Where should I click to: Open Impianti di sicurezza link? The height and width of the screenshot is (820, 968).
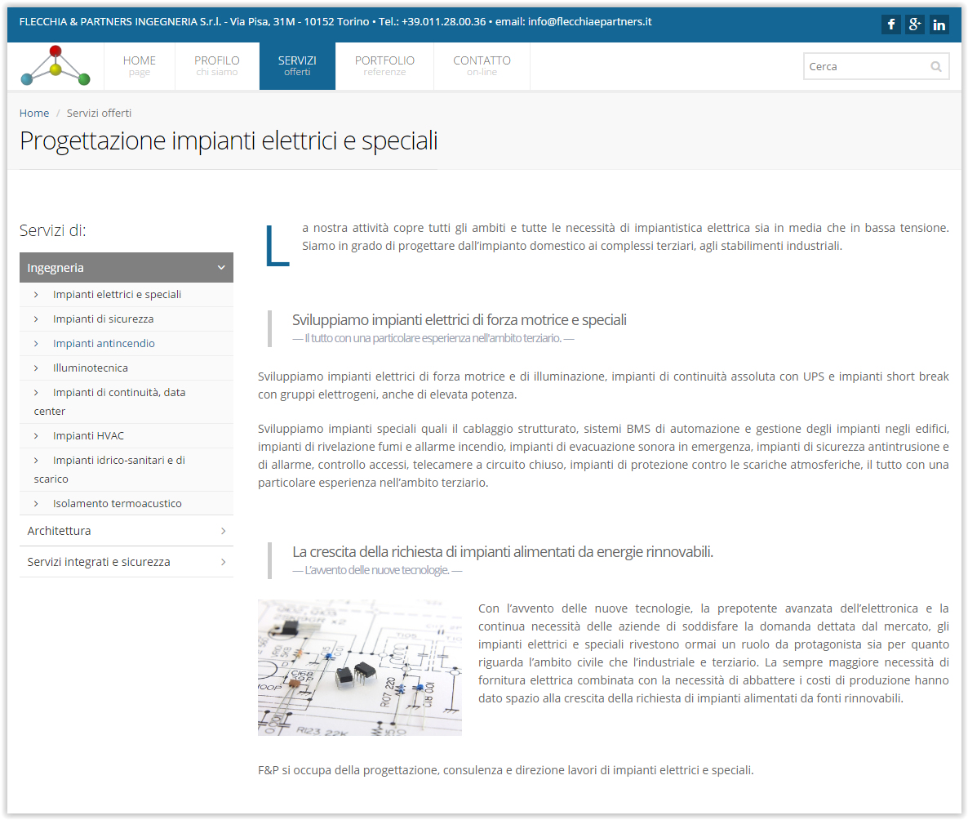(103, 319)
